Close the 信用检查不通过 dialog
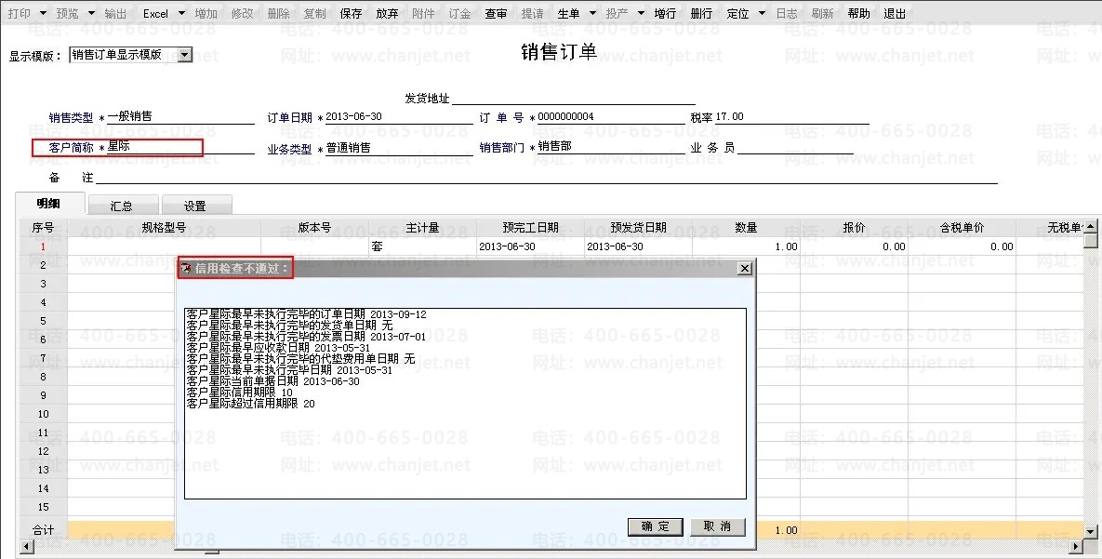1102x559 pixels. coord(745,268)
